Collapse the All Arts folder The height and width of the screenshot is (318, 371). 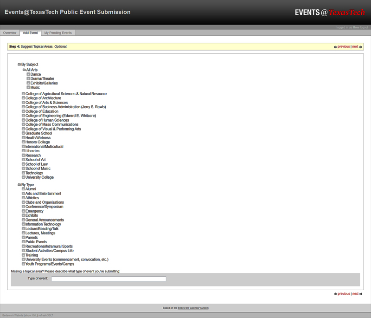click(x=24, y=70)
